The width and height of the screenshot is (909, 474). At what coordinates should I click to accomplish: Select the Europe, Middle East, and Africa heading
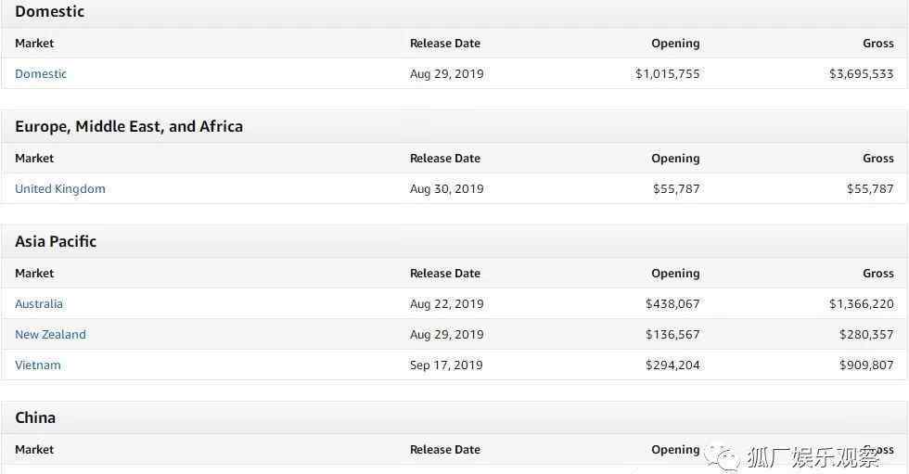(x=129, y=127)
